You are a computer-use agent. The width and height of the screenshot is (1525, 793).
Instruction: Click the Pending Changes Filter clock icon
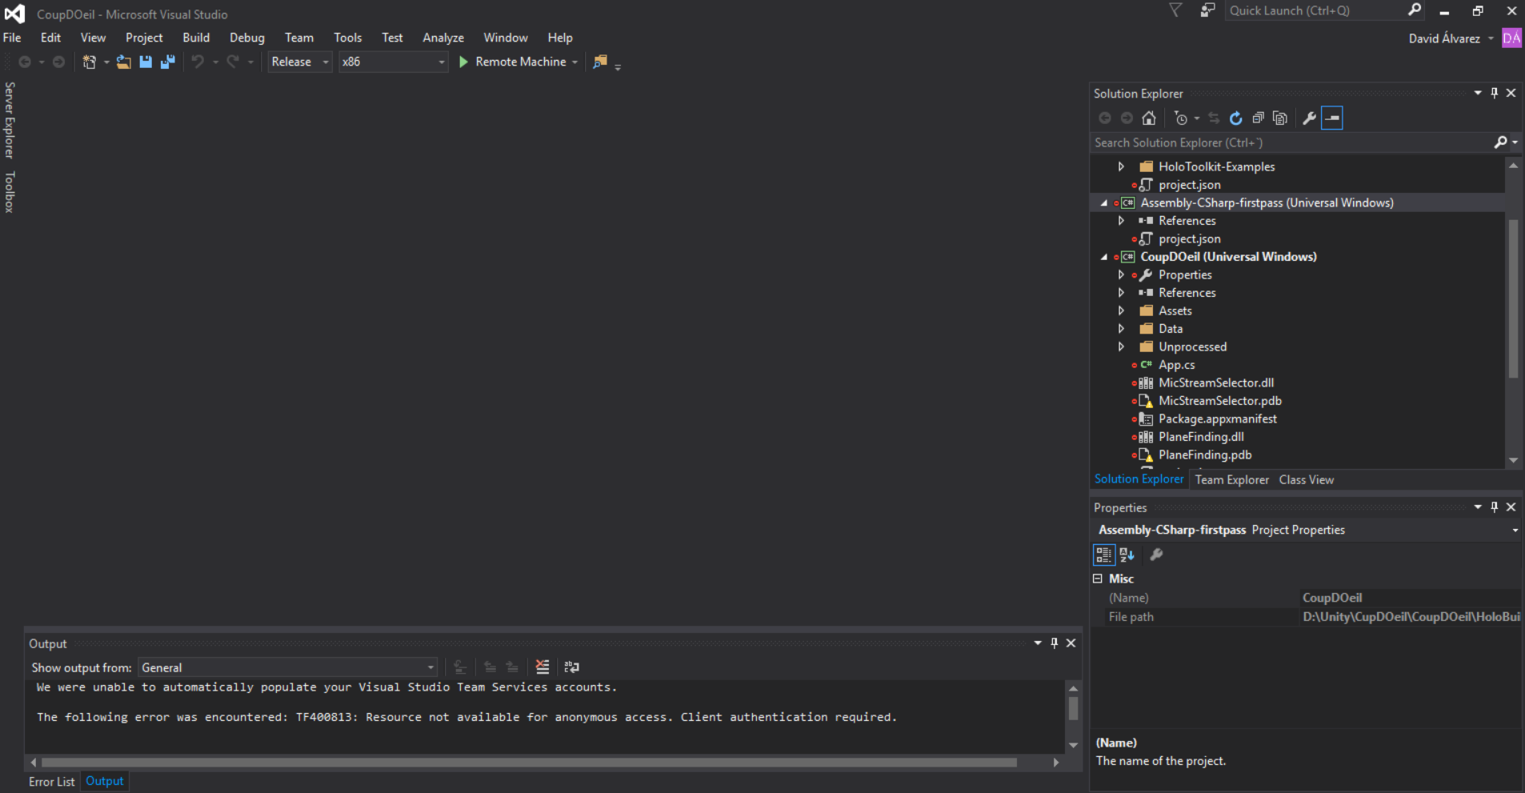(1181, 118)
